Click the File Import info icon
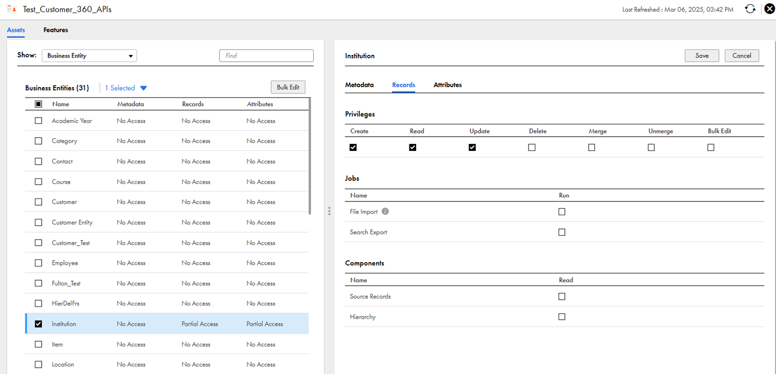 coord(385,212)
